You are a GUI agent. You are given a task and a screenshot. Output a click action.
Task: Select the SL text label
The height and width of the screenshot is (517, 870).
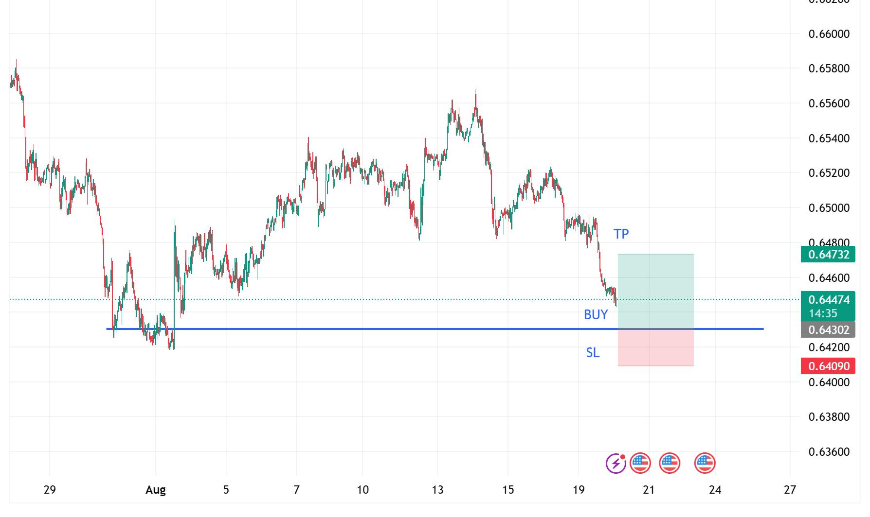[593, 353]
